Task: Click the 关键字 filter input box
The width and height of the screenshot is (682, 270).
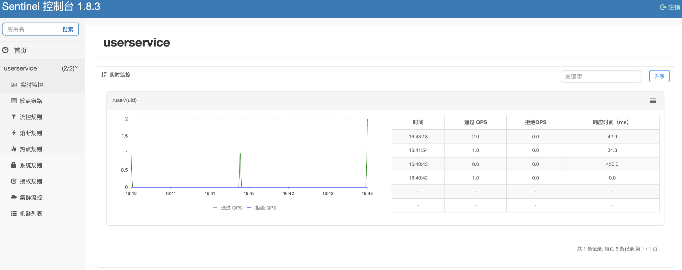Action: coord(601,76)
